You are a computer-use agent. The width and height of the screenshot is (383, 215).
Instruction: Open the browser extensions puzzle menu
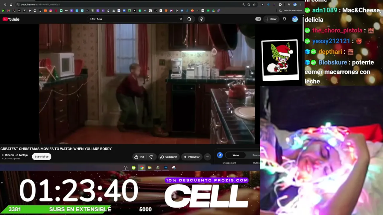(280, 4)
